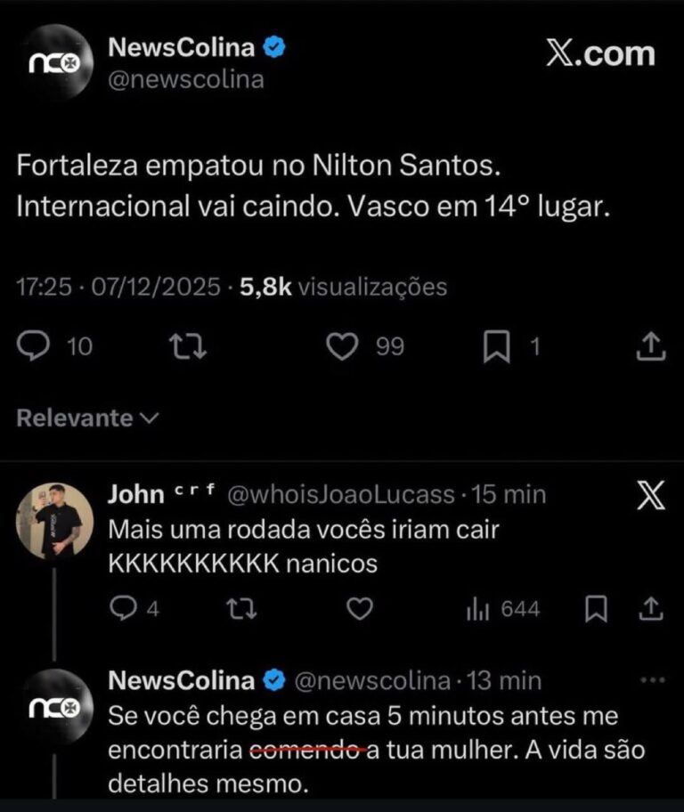Open the @newscolina handle in header
This screenshot has height=812, width=684.
point(185,78)
